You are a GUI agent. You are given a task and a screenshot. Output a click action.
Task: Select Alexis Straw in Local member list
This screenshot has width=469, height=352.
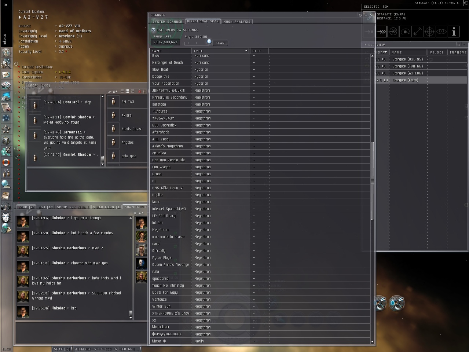pos(127,129)
